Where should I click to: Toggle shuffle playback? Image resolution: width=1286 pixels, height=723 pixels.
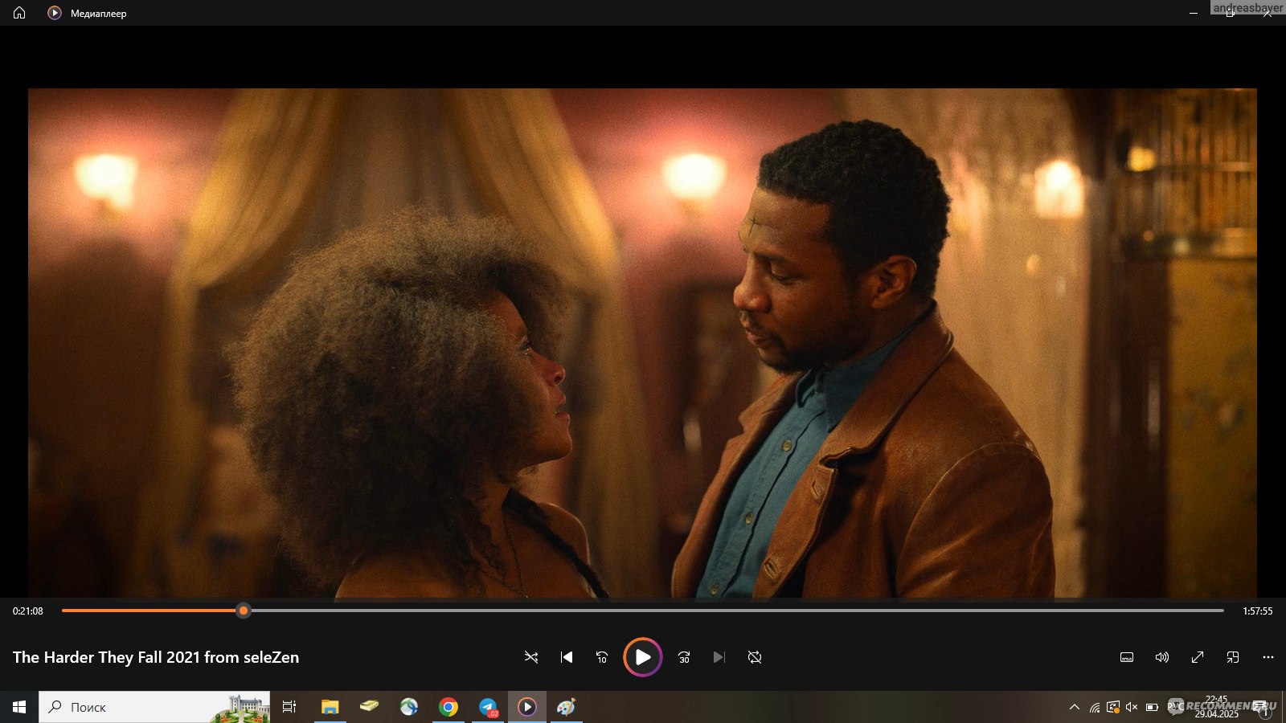coord(531,657)
